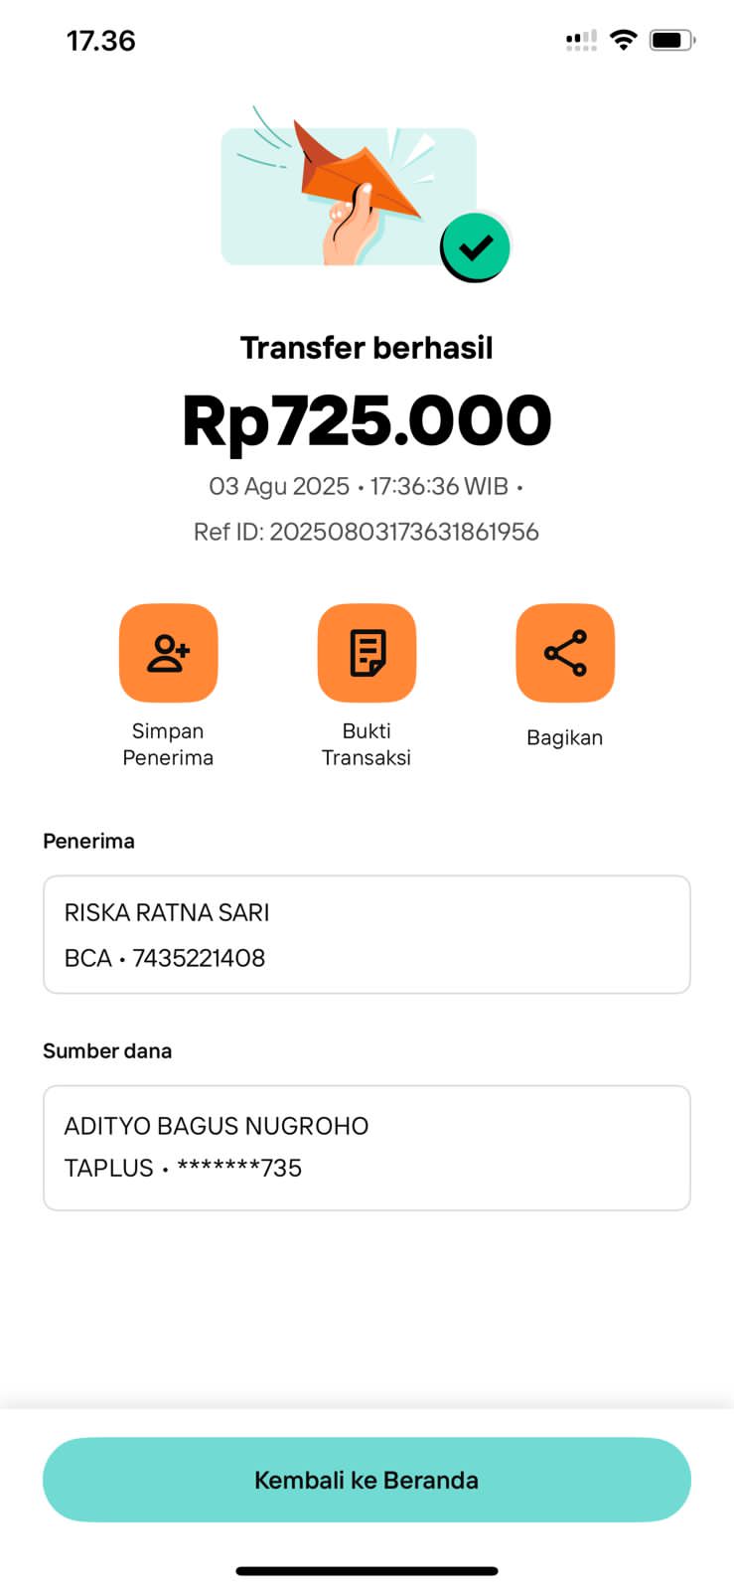Tap the green success checkmark badge
The image size is (734, 1590).
pos(475,247)
